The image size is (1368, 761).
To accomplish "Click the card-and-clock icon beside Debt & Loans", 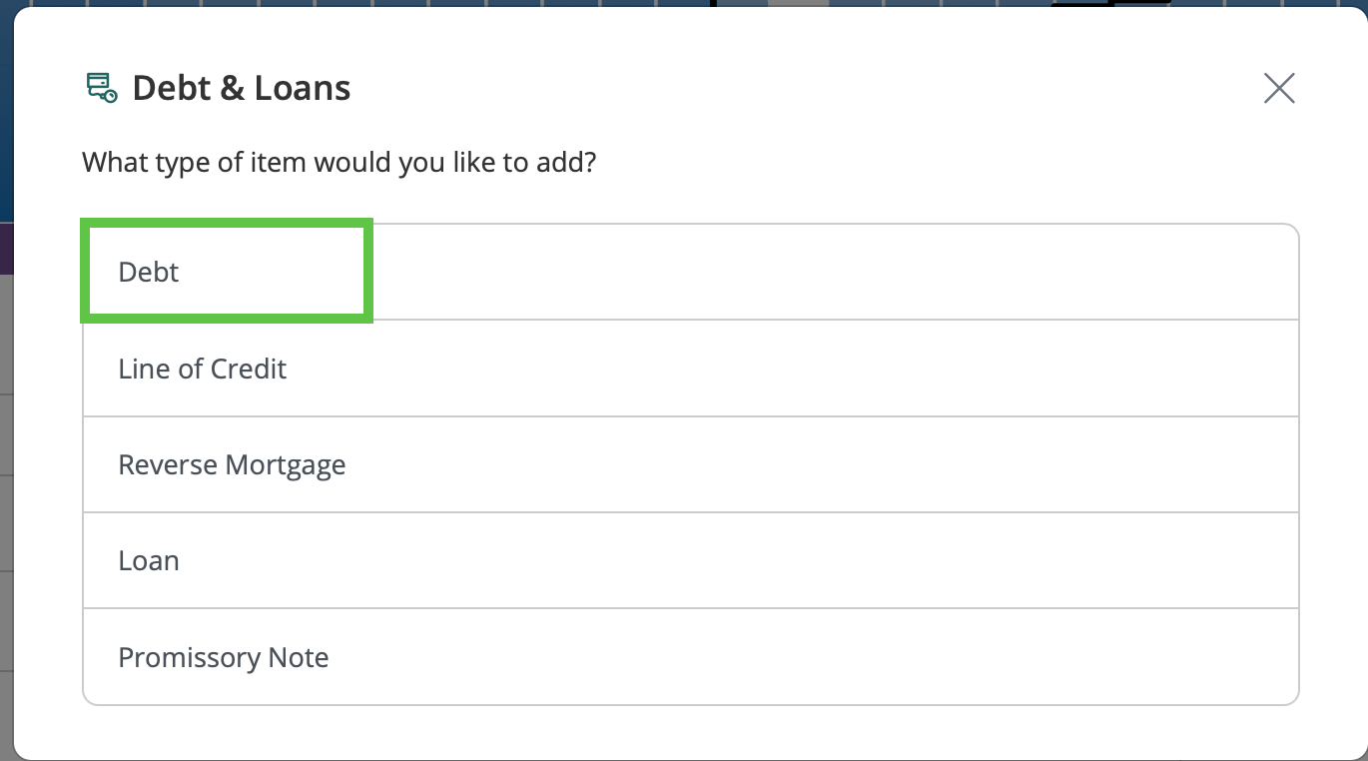I will pos(102,88).
